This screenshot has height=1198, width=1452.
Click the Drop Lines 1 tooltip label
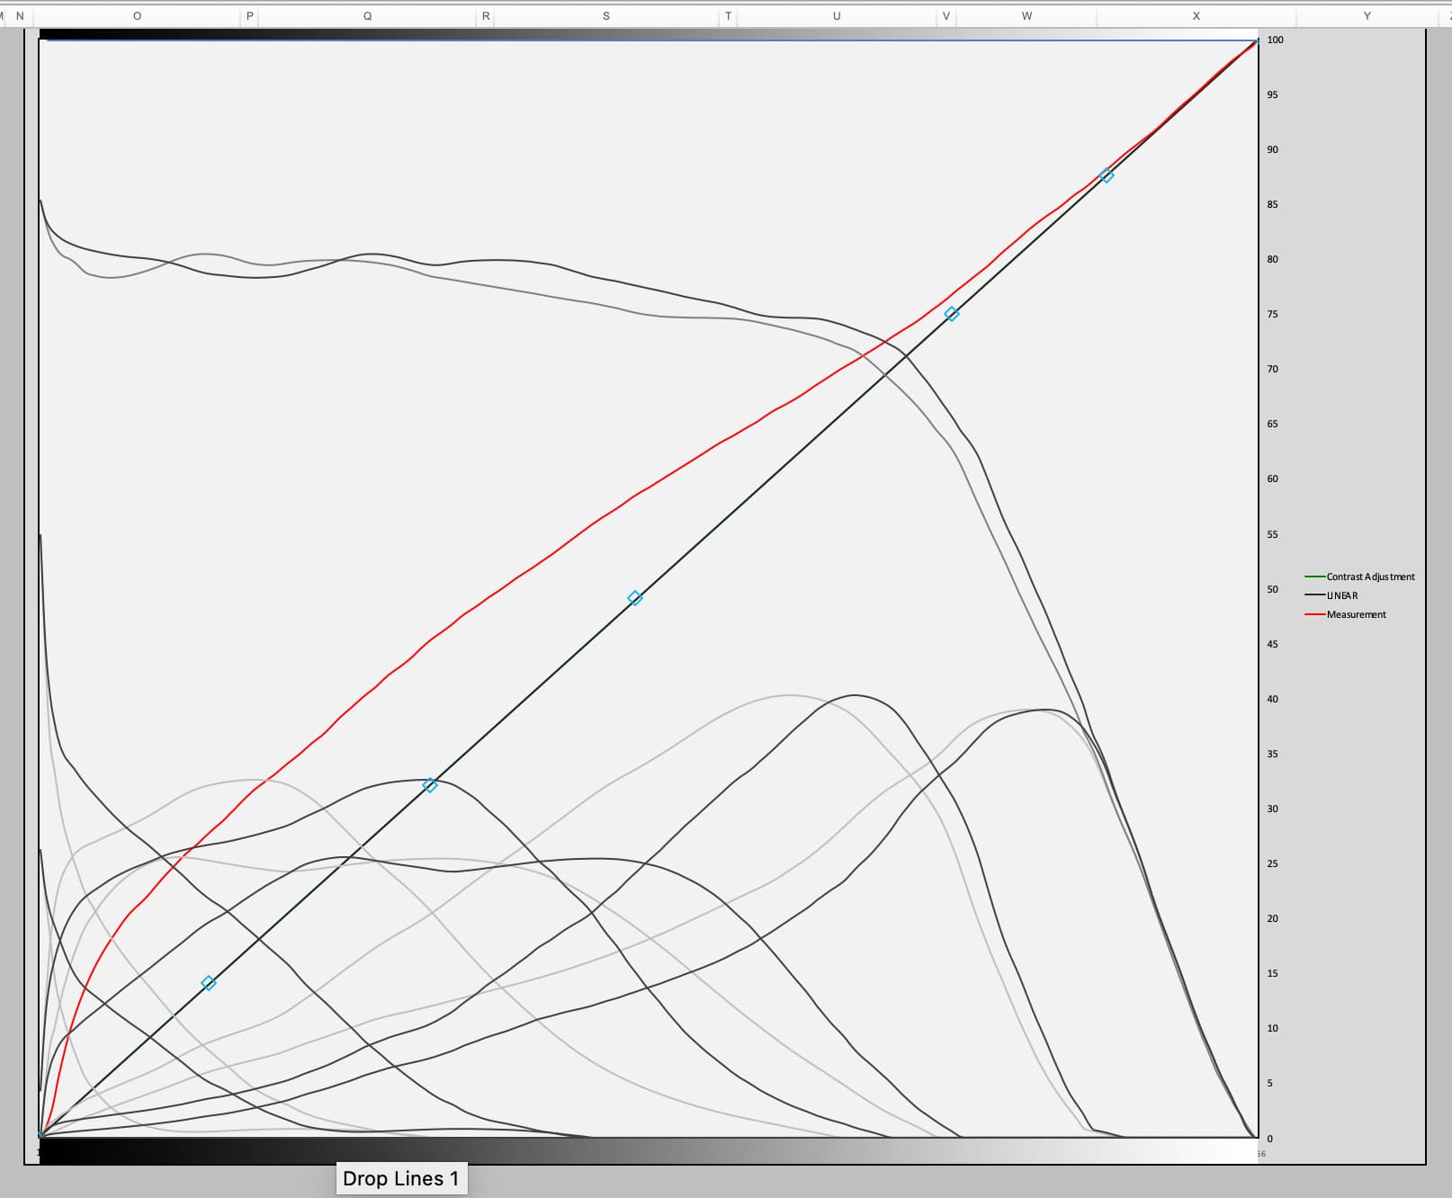click(x=401, y=1178)
